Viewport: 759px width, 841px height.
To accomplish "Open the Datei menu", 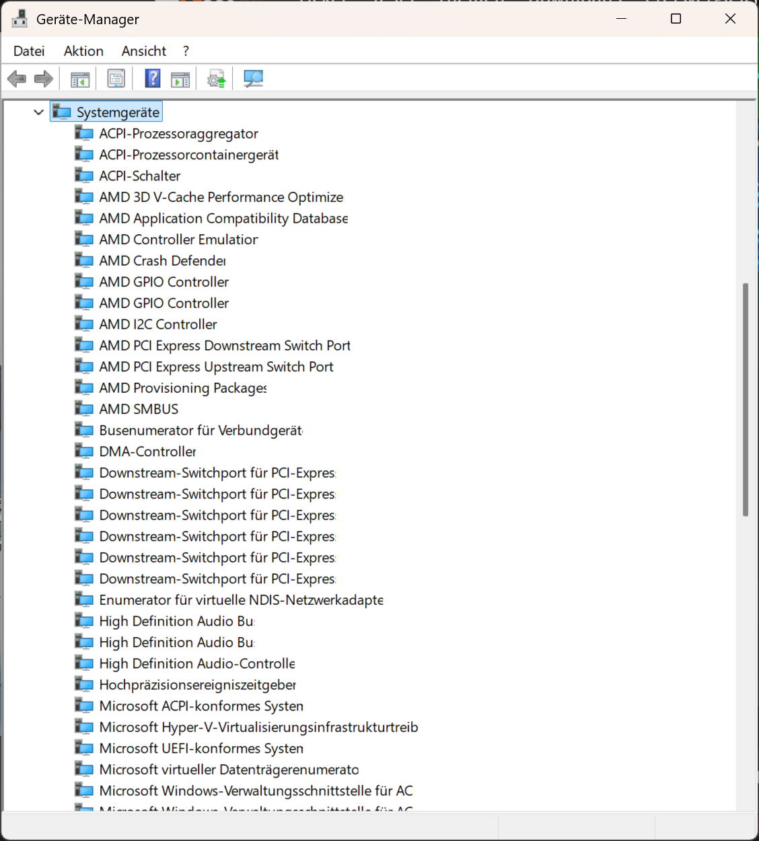I will point(29,51).
